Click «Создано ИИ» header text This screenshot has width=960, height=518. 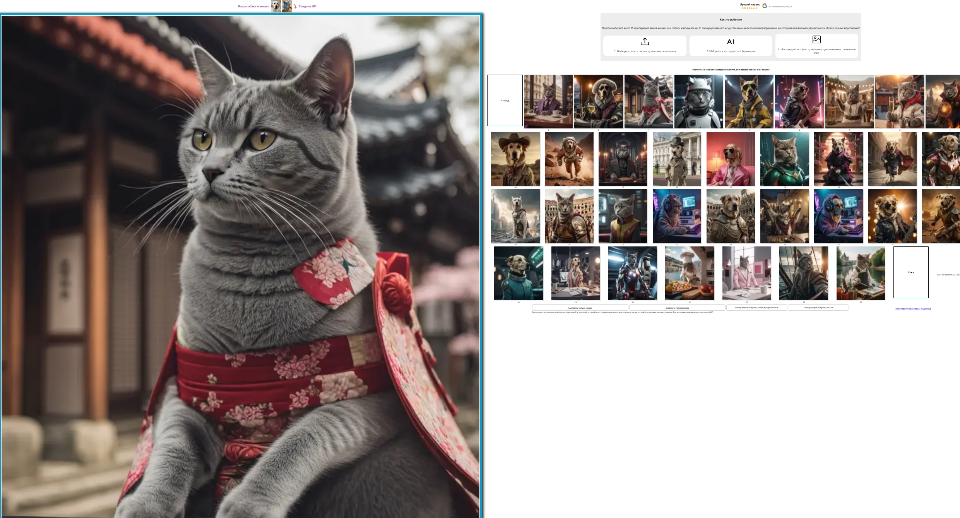click(x=308, y=6)
